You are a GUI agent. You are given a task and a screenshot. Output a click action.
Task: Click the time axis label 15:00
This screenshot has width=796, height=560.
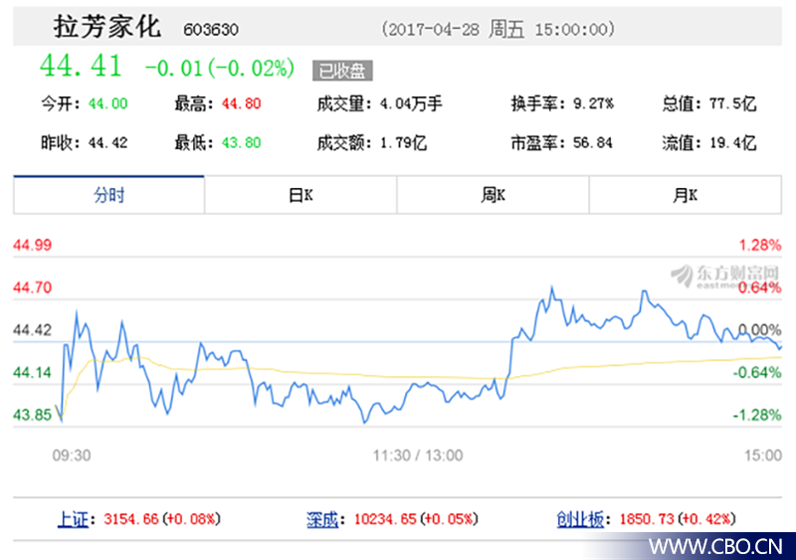click(763, 456)
